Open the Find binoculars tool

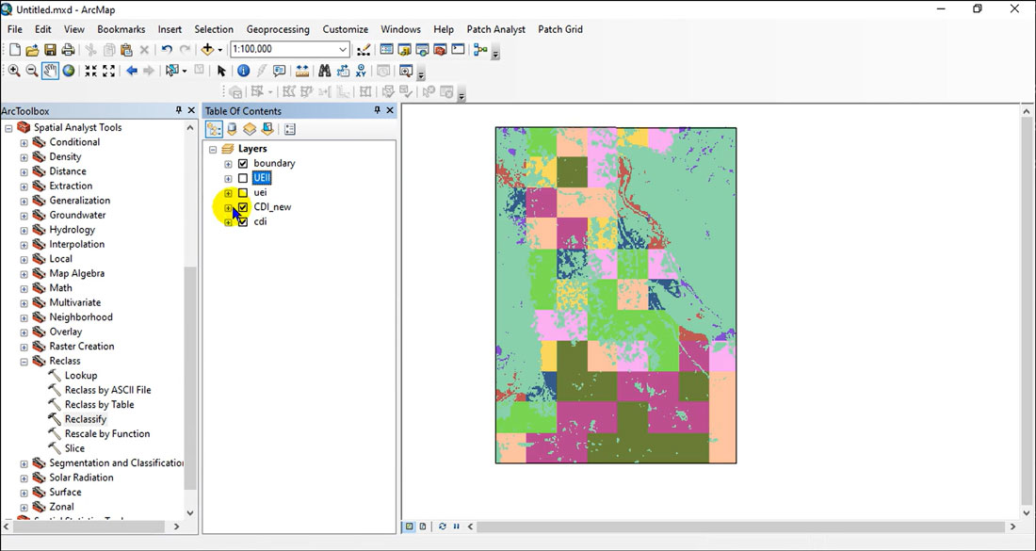point(325,71)
